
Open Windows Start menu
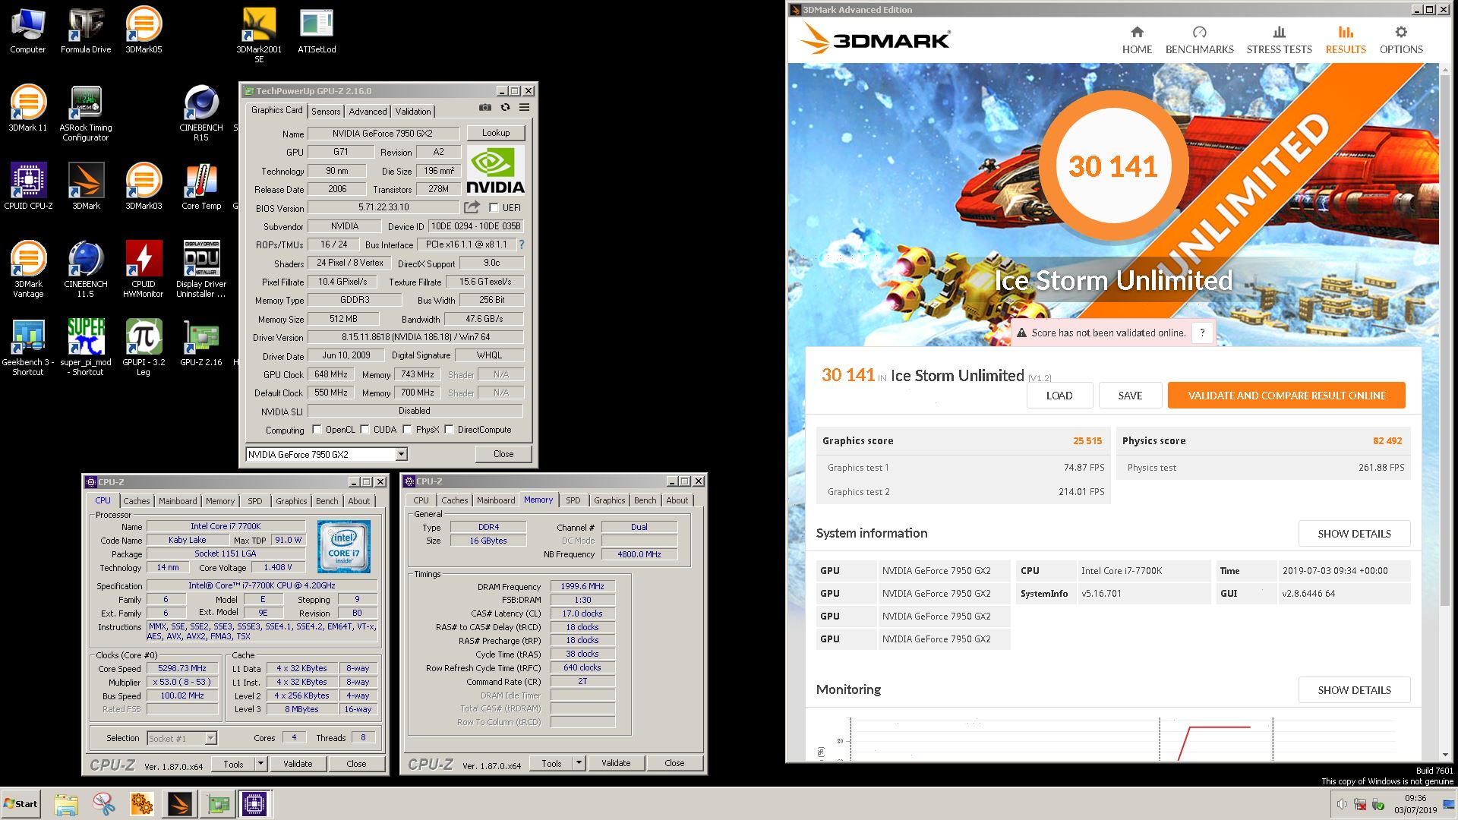point(21,804)
